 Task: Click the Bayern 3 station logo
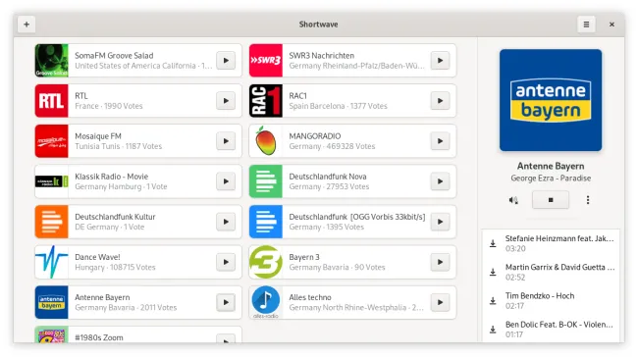click(266, 262)
